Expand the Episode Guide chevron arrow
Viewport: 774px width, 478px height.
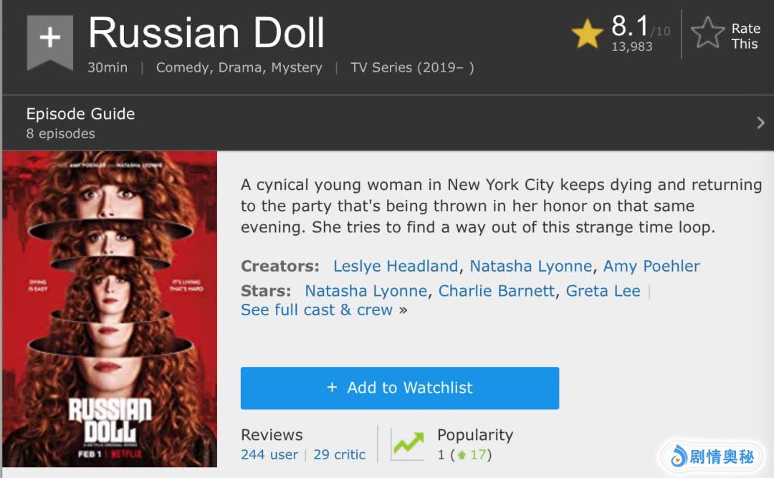click(x=760, y=123)
